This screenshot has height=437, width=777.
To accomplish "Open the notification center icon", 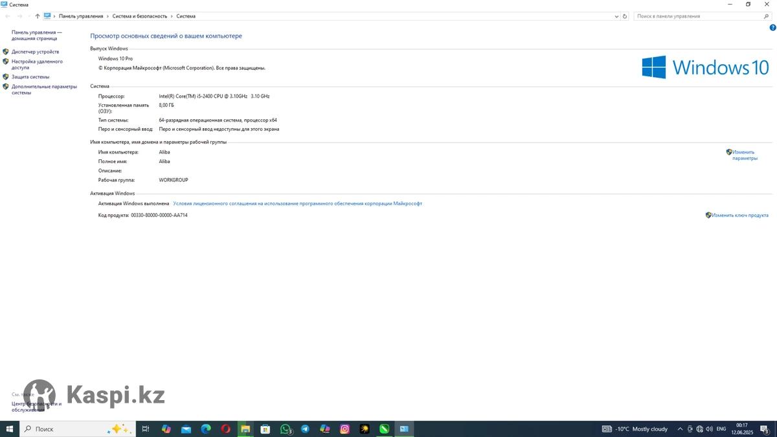I will [x=765, y=429].
